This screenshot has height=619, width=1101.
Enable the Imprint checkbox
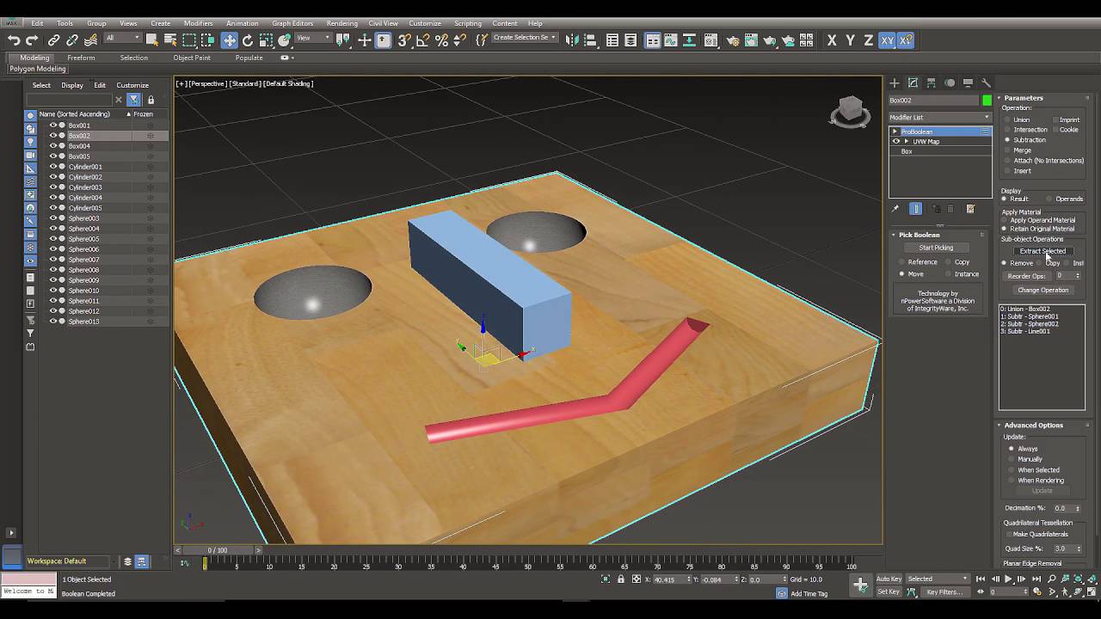point(1055,120)
